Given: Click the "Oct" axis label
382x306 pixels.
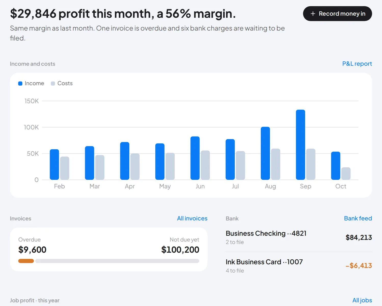Looking at the screenshot, I should click(341, 186).
